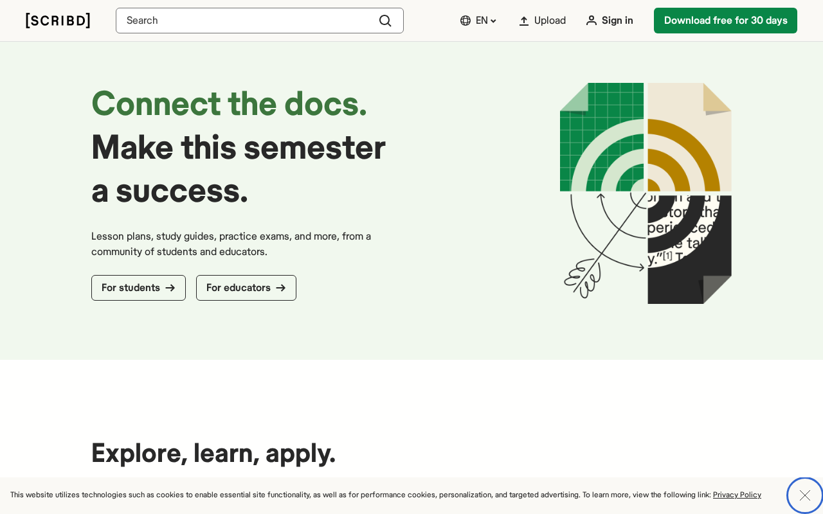
Task: Click the Connect the docs green heading
Action: [x=229, y=103]
